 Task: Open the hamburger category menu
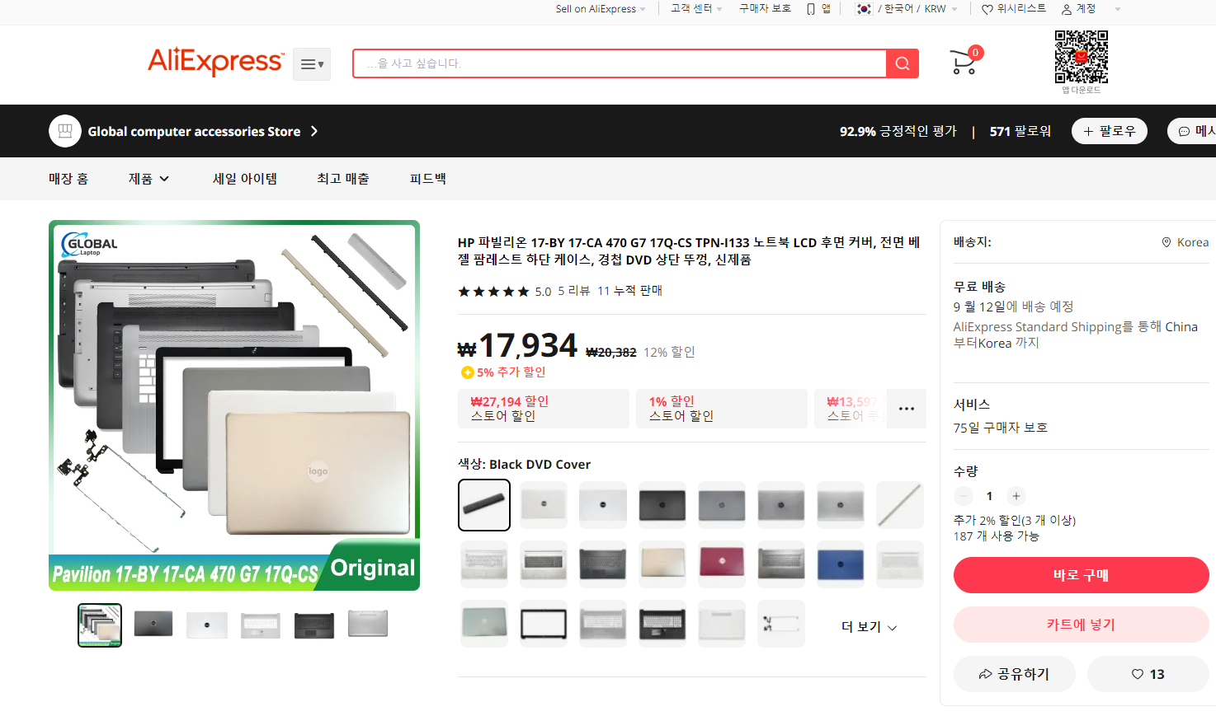(312, 64)
